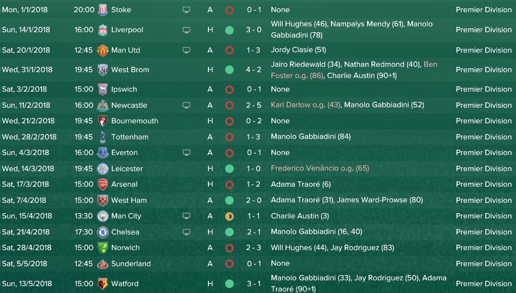The height and width of the screenshot is (293, 516).
Task: Open the Arsenal team link
Action: (124, 184)
